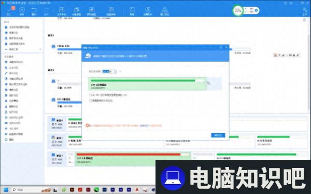Image resolution: width=311 pixels, height=194 pixels.
Task: Click the Undo arrow toolbar icon
Action: click(34, 11)
